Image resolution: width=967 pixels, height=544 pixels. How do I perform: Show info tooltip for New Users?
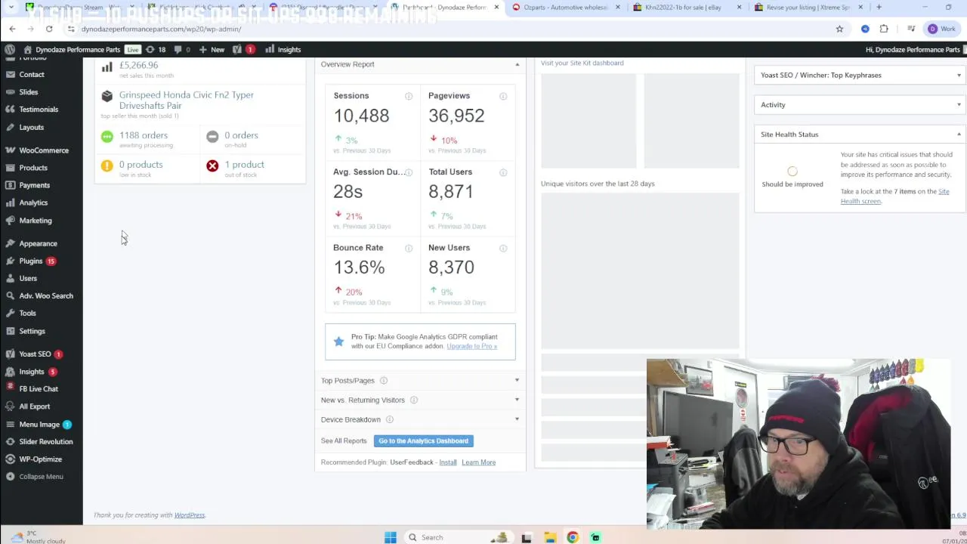pos(503,248)
